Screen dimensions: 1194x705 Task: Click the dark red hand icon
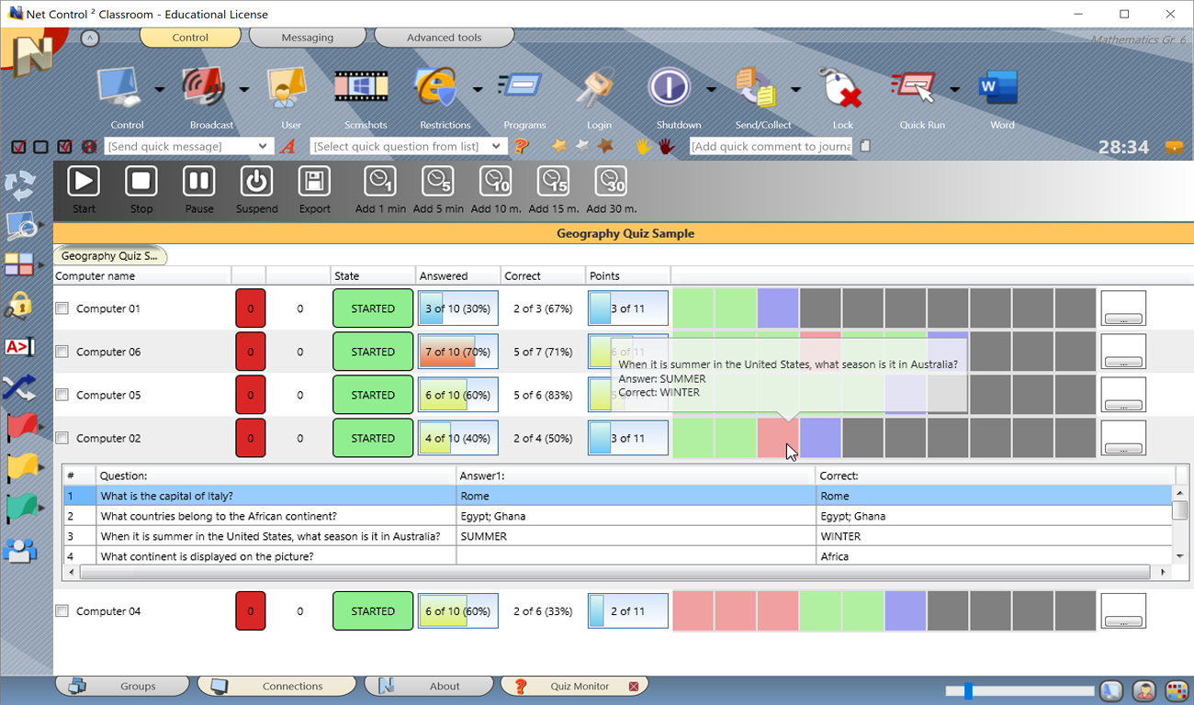pos(666,146)
